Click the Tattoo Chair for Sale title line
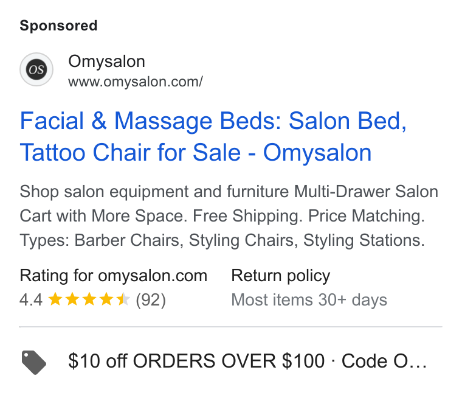This screenshot has width=462, height=398. (196, 153)
